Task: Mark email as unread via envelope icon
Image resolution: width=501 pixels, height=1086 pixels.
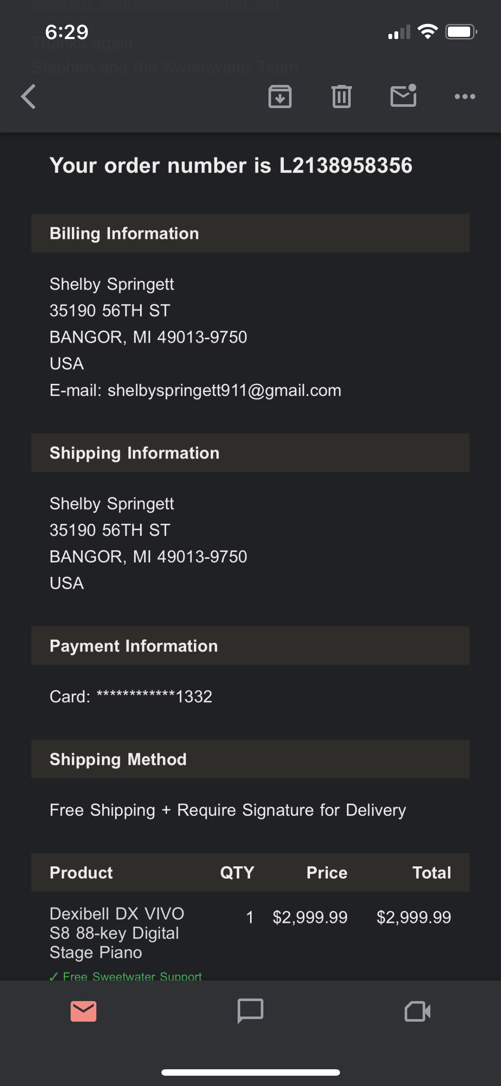Action: pyautogui.click(x=403, y=96)
